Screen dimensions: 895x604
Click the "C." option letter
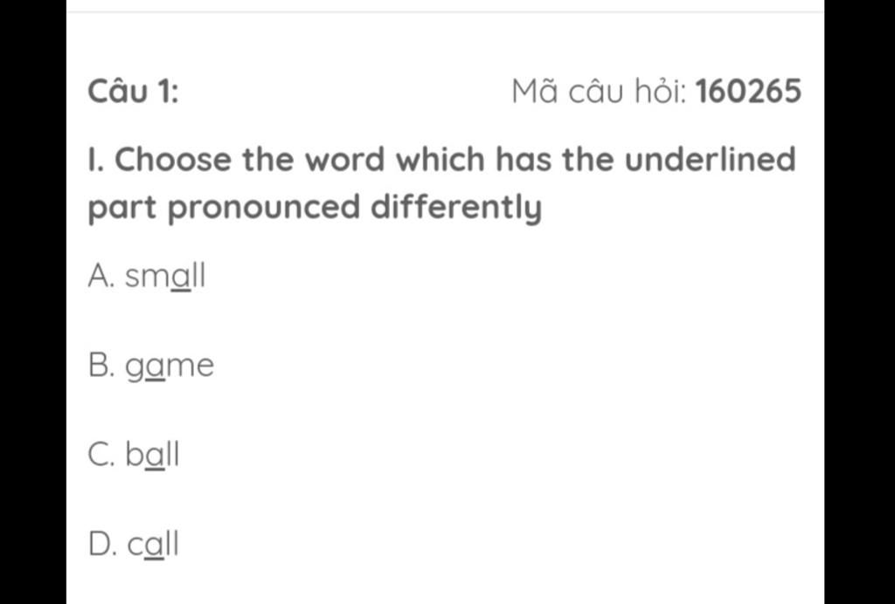click(103, 455)
